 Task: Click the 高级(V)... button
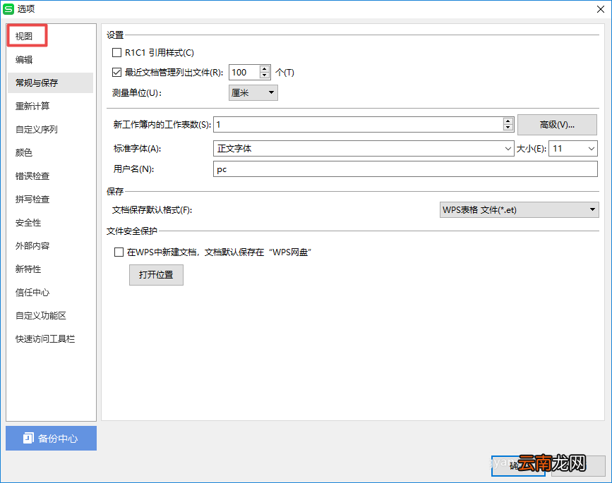coord(557,124)
